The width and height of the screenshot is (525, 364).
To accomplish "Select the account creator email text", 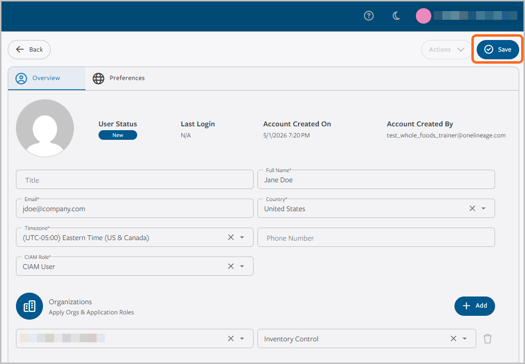I will [446, 135].
